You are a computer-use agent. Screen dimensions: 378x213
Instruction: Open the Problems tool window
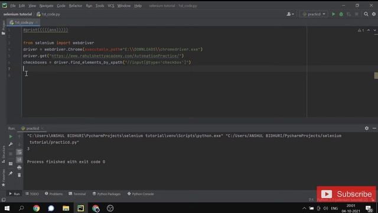[x=54, y=194]
